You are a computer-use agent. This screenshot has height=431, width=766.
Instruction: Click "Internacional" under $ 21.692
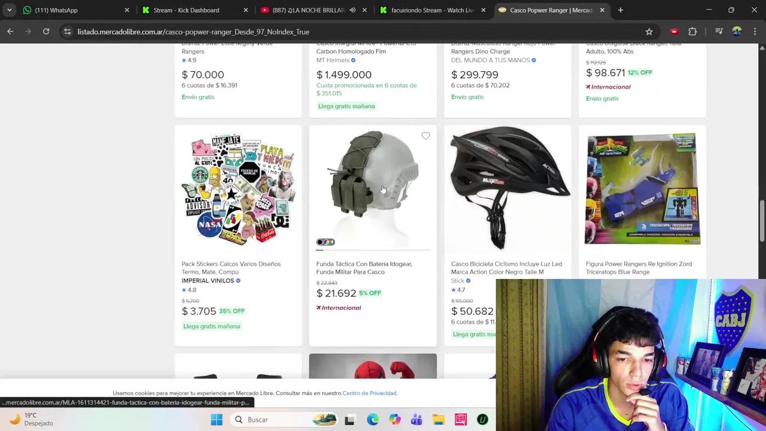point(339,308)
